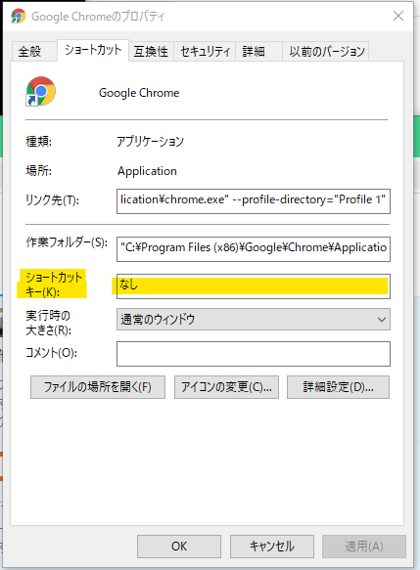Click the 適用(A) button
Screen dimensions: 420x570
[364, 546]
